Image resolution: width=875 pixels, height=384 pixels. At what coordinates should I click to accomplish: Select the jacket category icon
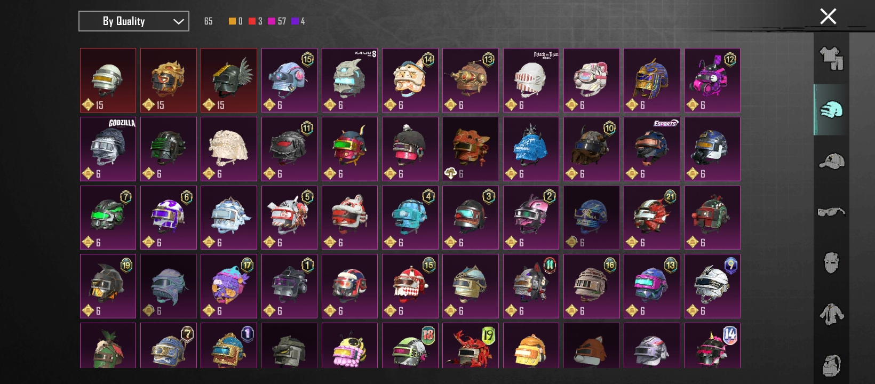click(x=831, y=314)
